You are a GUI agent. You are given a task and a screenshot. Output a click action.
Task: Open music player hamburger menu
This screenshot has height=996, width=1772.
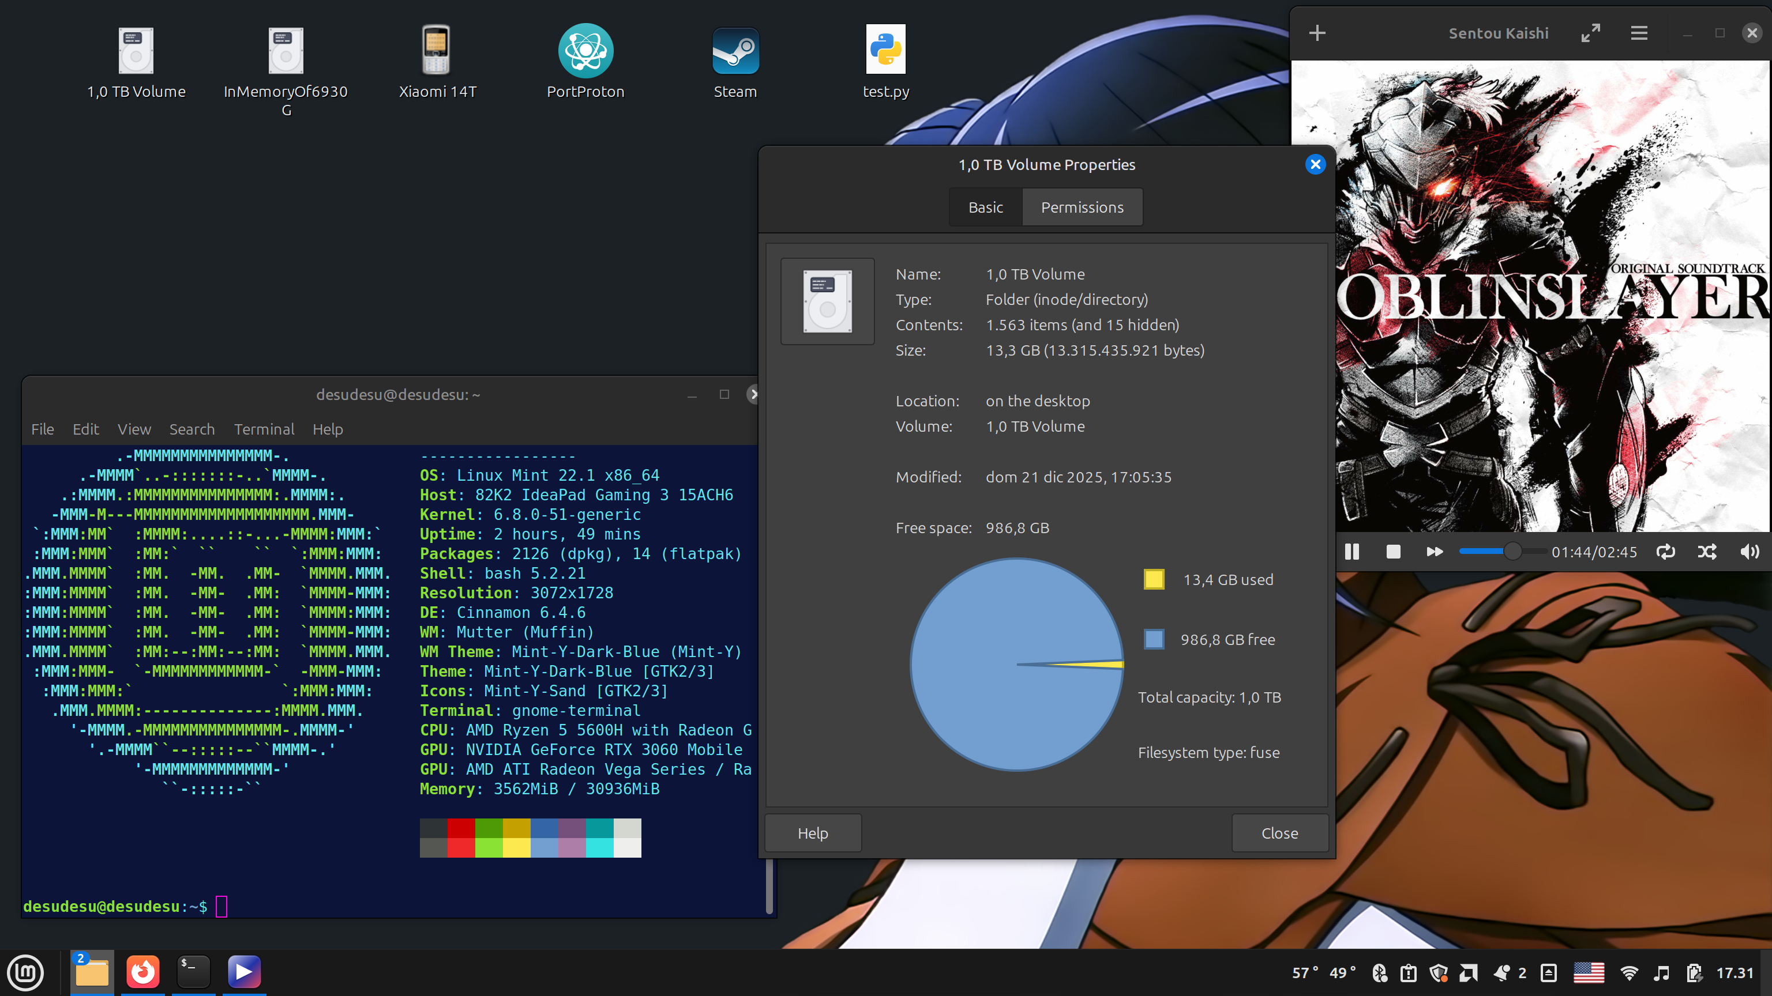tap(1639, 33)
